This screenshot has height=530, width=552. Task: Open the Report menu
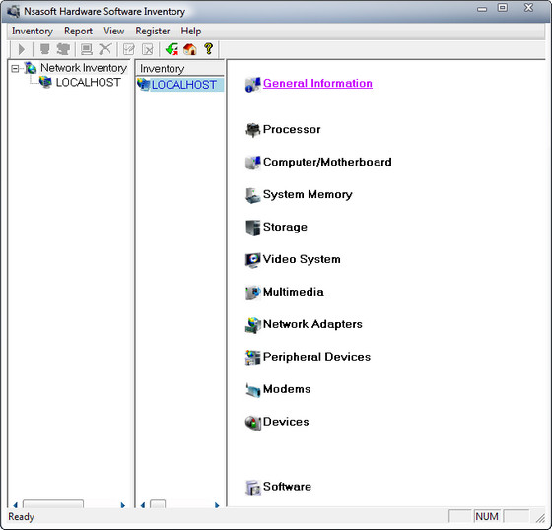(x=78, y=31)
